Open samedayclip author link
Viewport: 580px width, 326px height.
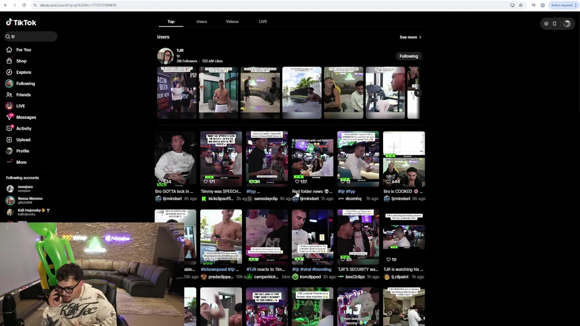tap(266, 199)
